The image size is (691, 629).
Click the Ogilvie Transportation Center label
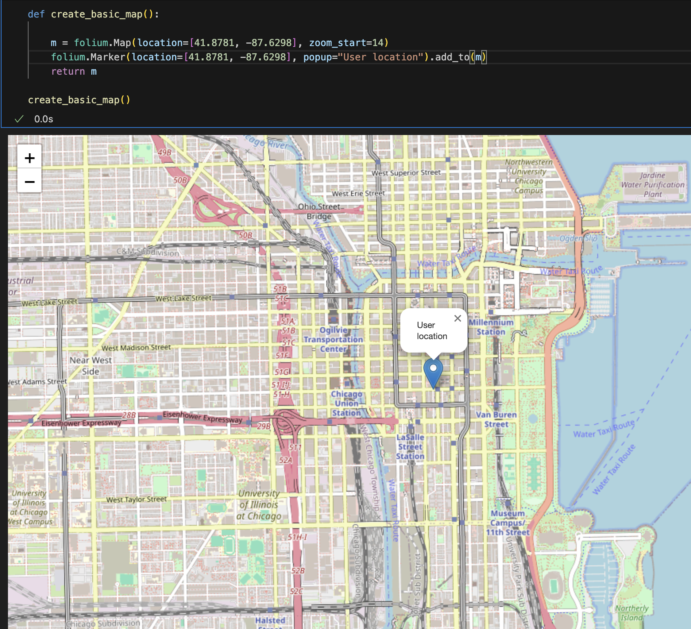pyautogui.click(x=334, y=340)
